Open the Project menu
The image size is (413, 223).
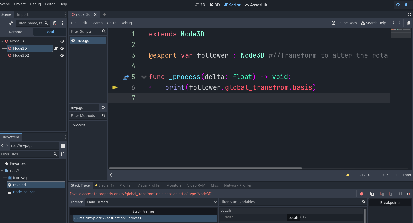[20, 4]
